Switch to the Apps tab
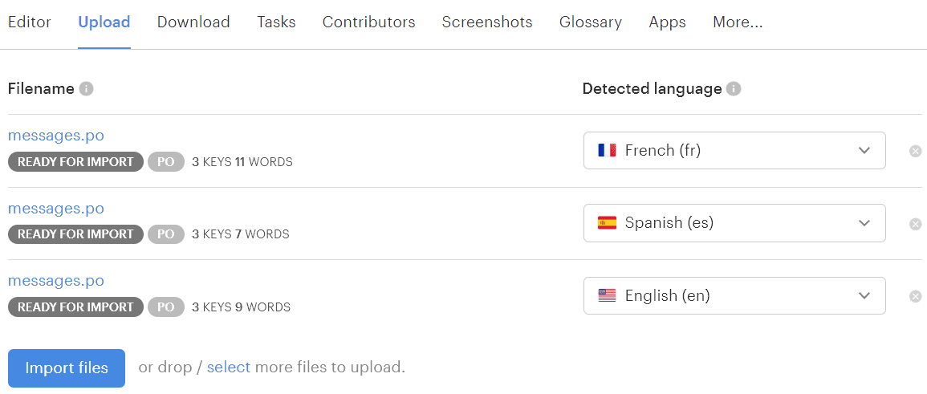 [667, 22]
